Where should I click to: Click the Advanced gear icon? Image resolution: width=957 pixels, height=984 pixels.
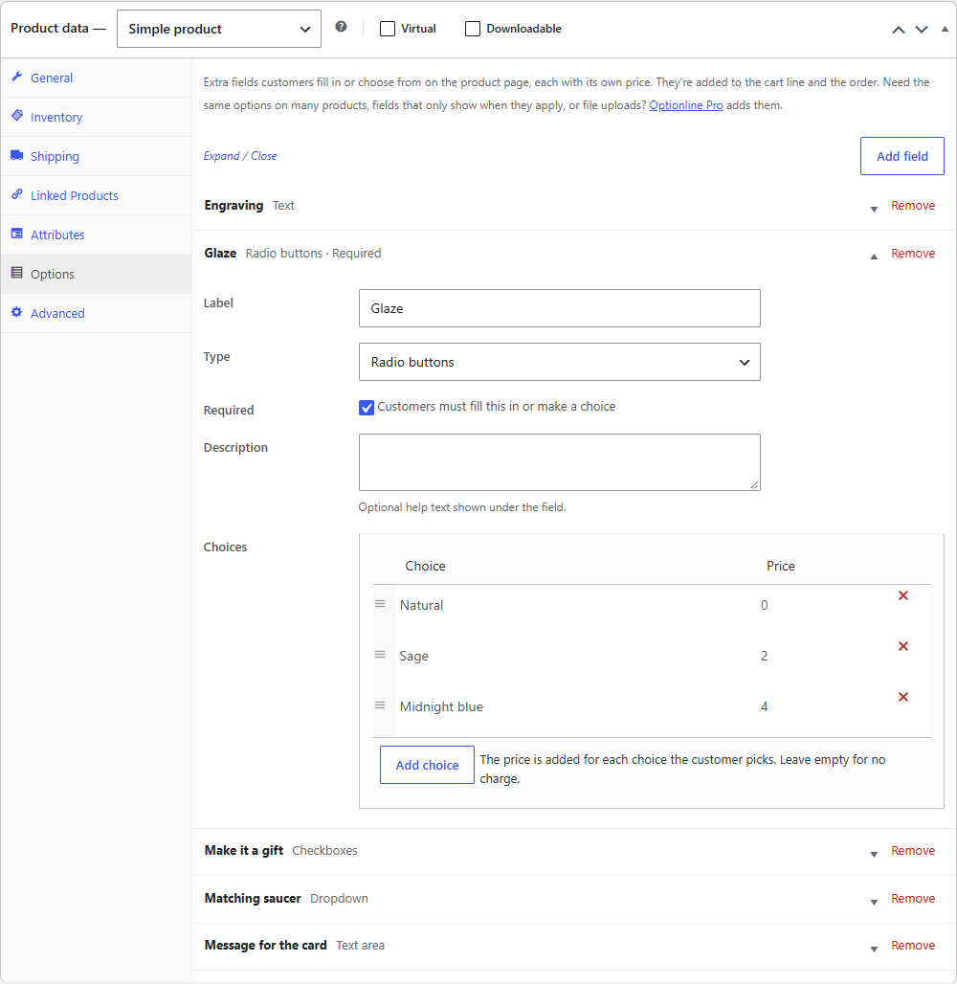pos(17,312)
